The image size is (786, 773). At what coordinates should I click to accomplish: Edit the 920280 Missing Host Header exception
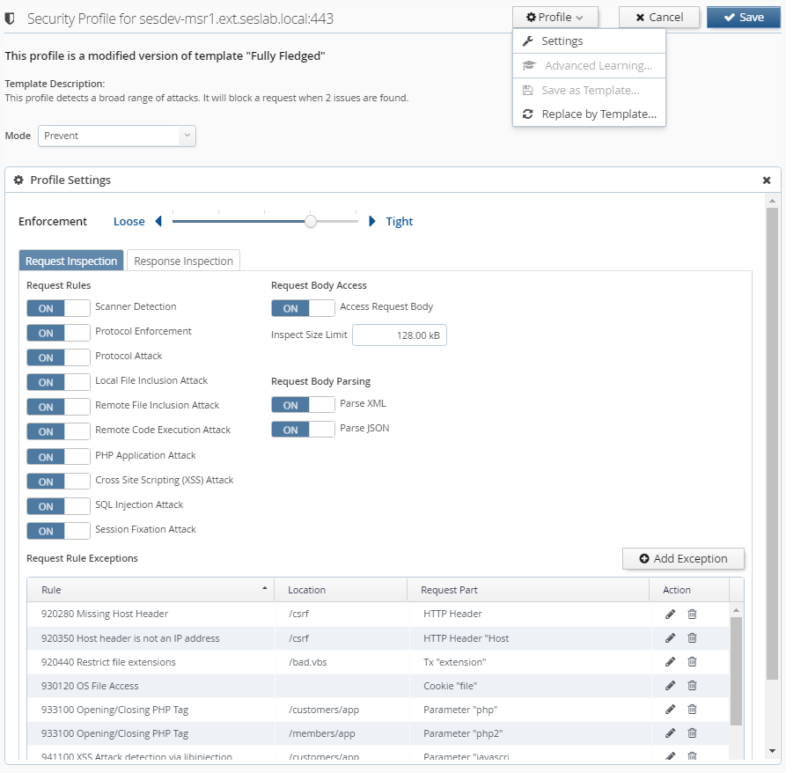click(670, 614)
